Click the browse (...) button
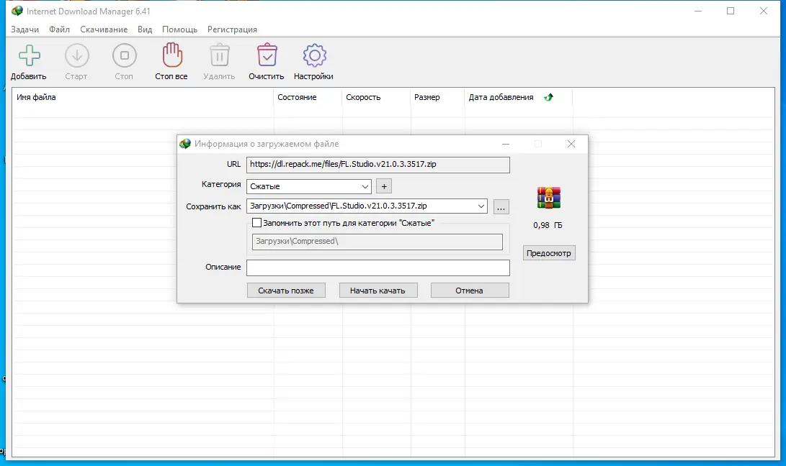This screenshot has width=786, height=466. 501,206
